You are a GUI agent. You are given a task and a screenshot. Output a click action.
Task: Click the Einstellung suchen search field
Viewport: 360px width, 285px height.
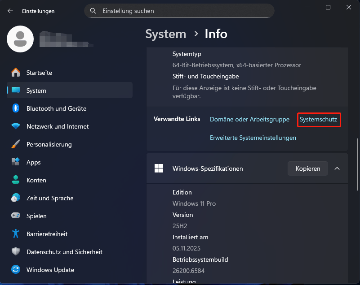(179, 11)
